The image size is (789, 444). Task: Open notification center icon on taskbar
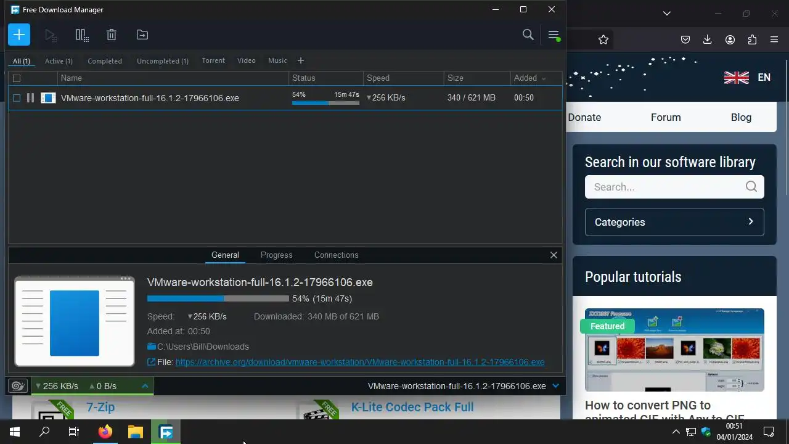[769, 432]
